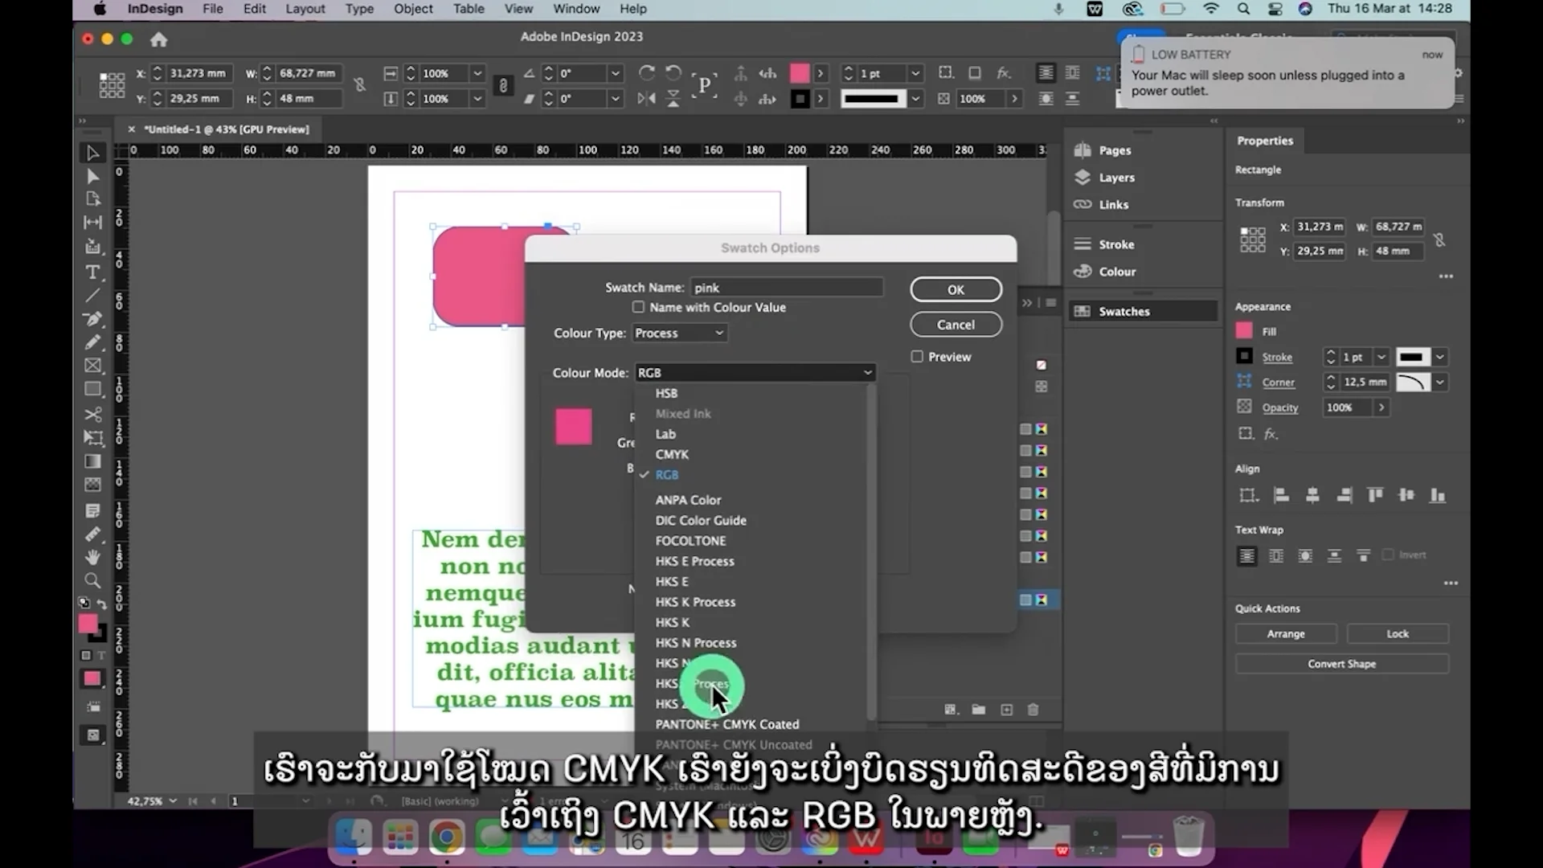Viewport: 1543px width, 868px height.
Task: Open the Object menu
Action: point(413,9)
